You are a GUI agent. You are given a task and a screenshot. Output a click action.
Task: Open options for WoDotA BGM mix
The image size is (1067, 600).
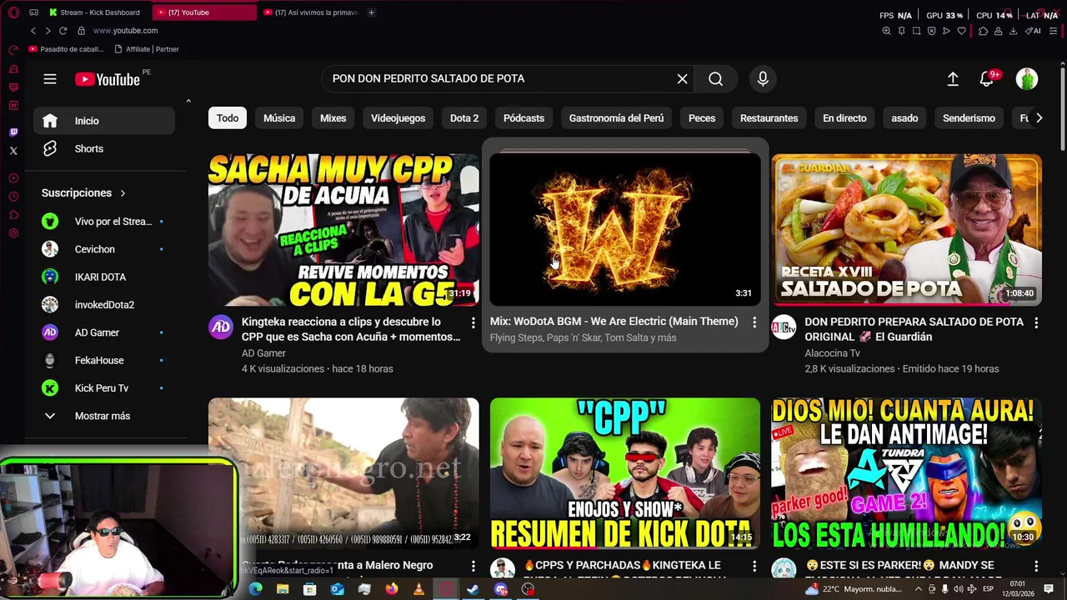pyautogui.click(x=754, y=322)
